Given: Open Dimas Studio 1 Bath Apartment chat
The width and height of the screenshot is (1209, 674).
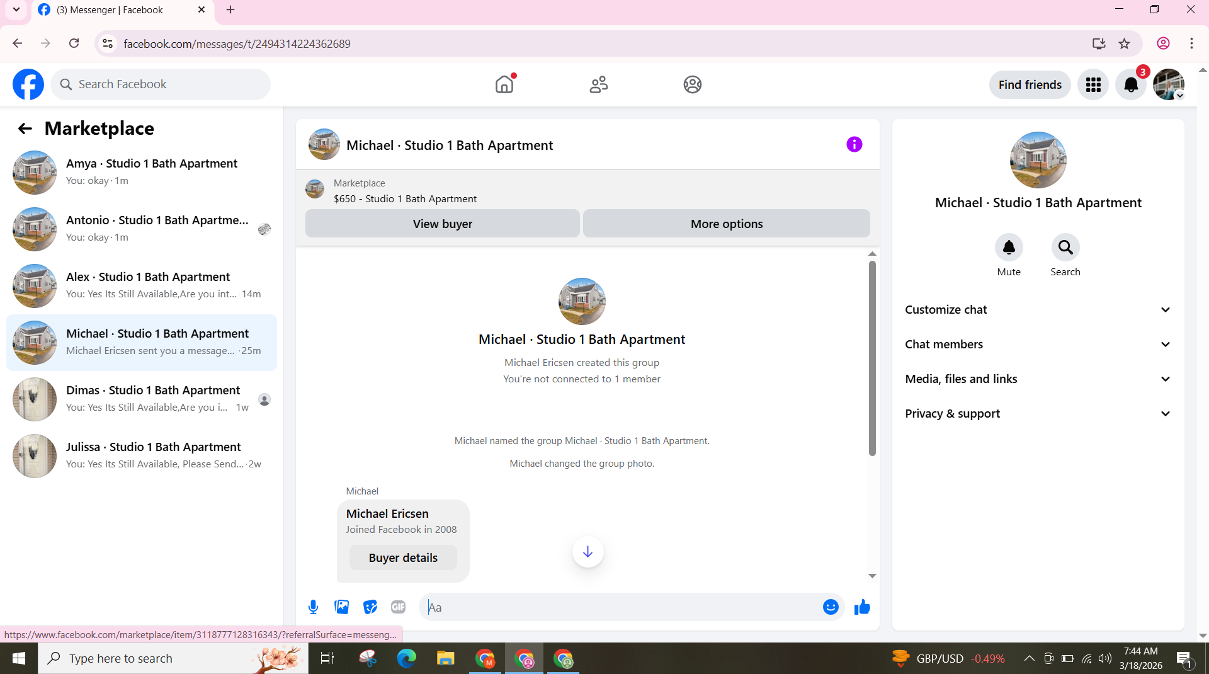Looking at the screenshot, I should coord(142,399).
